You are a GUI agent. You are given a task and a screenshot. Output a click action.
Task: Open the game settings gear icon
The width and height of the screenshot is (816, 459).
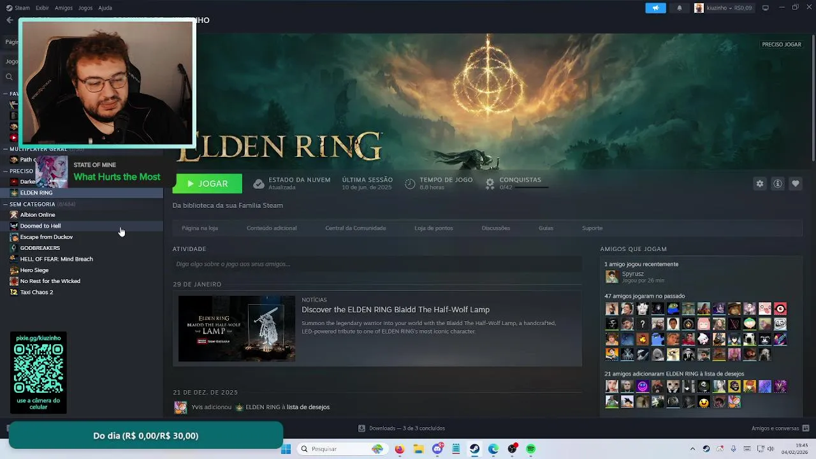coord(759,184)
